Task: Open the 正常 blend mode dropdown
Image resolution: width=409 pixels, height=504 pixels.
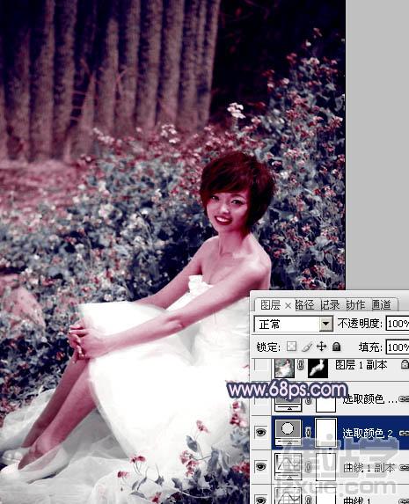Action: point(326,324)
